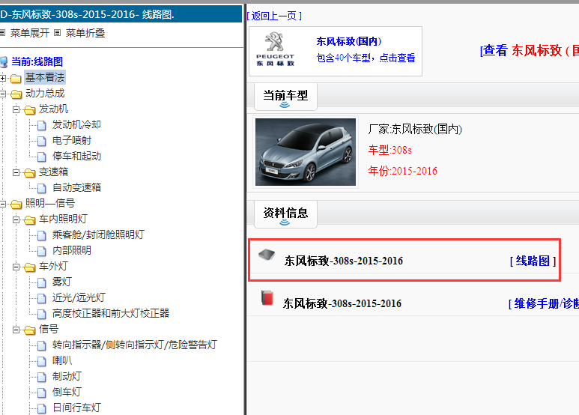This screenshot has width=579, height=415.
Task: Click the icon next to 当前:线路图
Action: coord(4,62)
